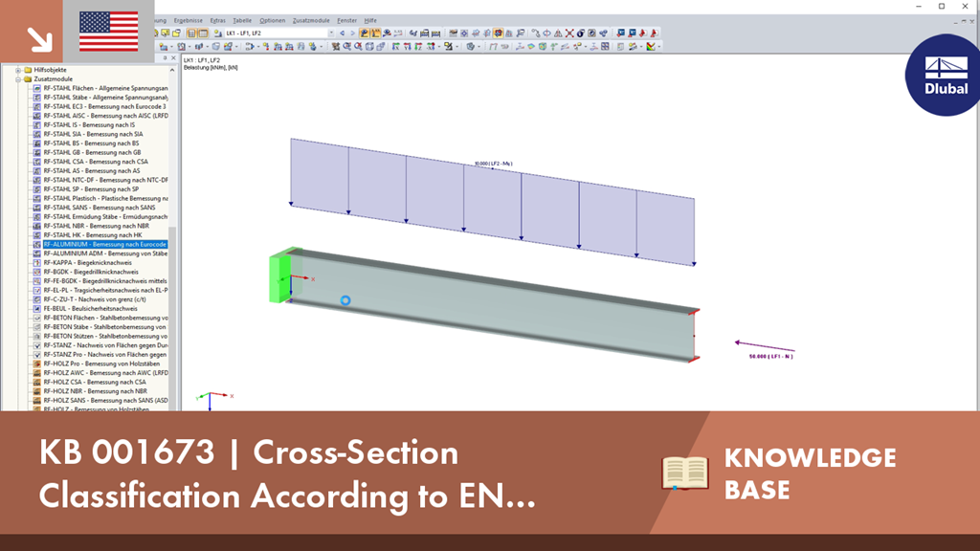The height and width of the screenshot is (551, 980).
Task: Select RF-BETON Stützen in the module tree
Action: pyautogui.click(x=104, y=336)
